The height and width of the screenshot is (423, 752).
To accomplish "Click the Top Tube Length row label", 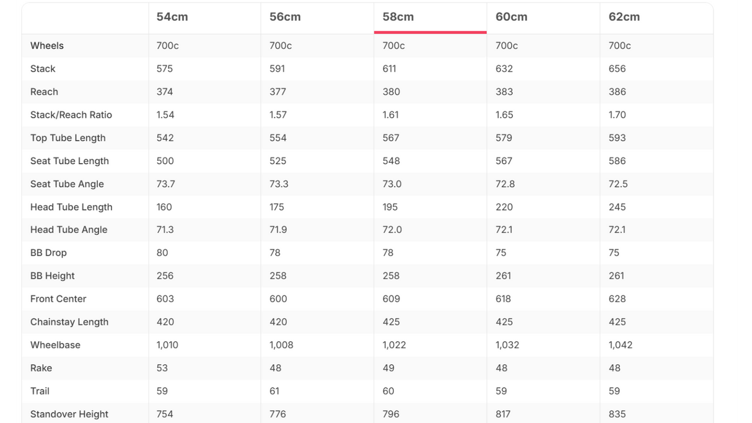I will pyautogui.click(x=68, y=138).
